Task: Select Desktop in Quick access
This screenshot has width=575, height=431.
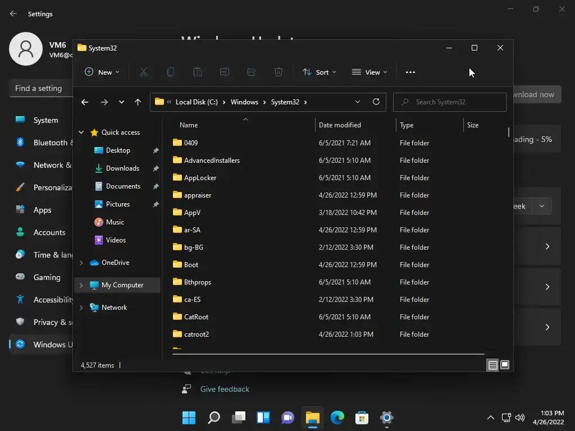Action: point(118,150)
